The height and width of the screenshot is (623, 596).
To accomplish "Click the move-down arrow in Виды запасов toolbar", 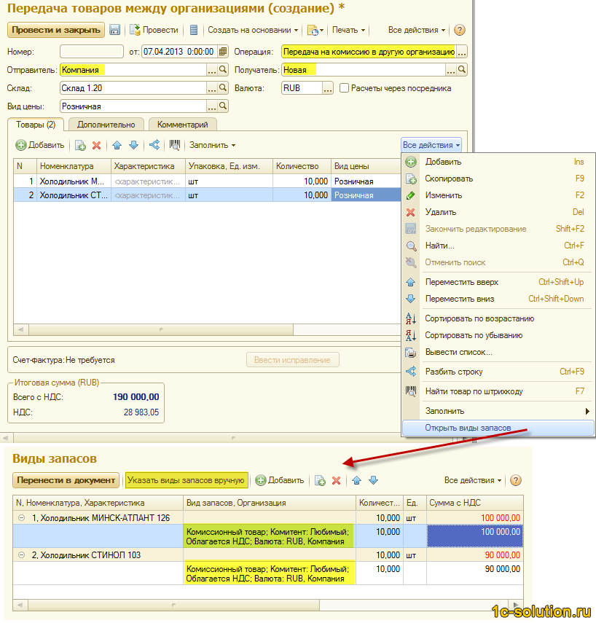I will 373,480.
